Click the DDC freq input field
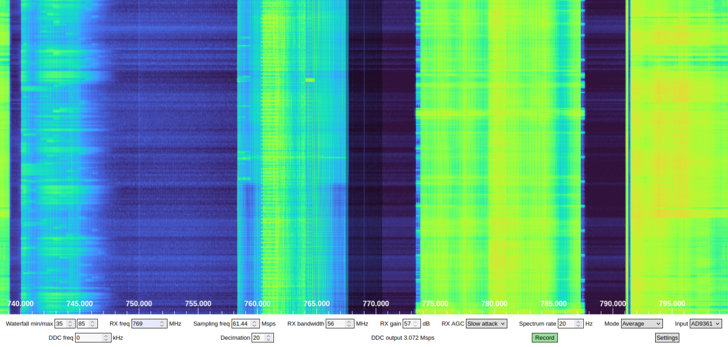The width and height of the screenshot is (728, 347). (88, 338)
